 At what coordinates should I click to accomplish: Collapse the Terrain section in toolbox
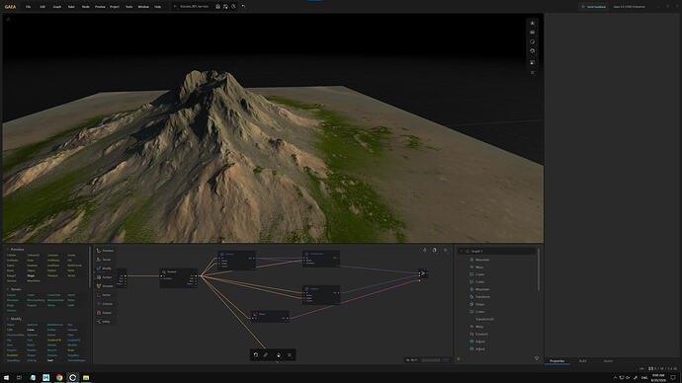[8, 289]
